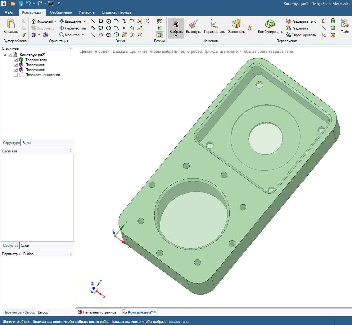Open the Файл menu tab
Screen dimensions: 352x325
(x=9, y=12)
